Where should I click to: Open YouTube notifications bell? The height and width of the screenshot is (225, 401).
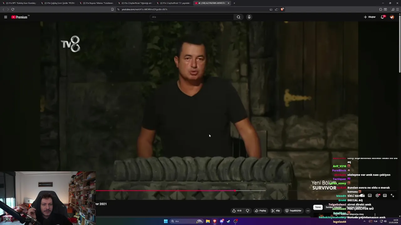pos(383,17)
